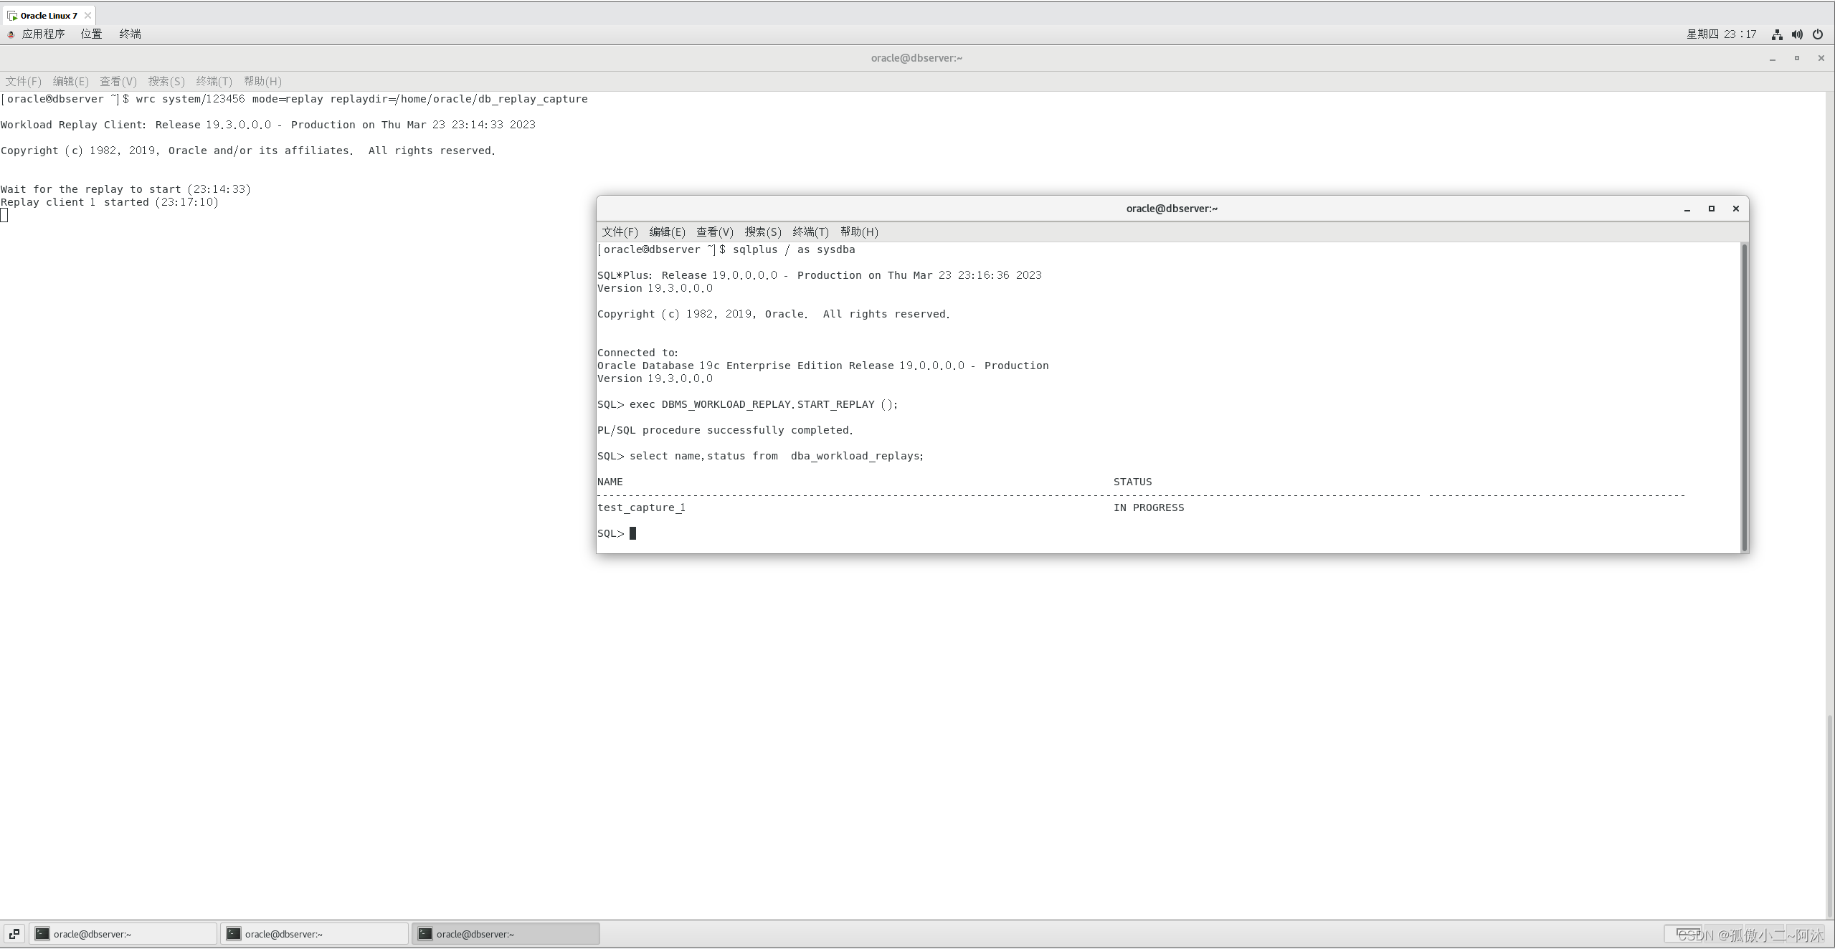Click the text test_capture_1
The height and width of the screenshot is (949, 1835).
coord(641,507)
